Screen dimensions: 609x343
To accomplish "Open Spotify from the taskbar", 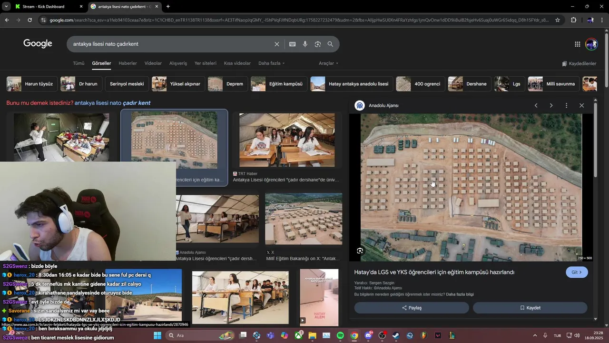I will coord(340,335).
